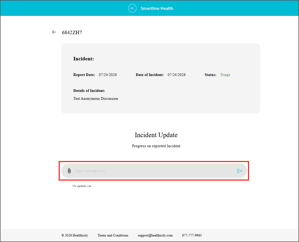
Task: Click the Smartline Health header title
Action: click(157, 8)
